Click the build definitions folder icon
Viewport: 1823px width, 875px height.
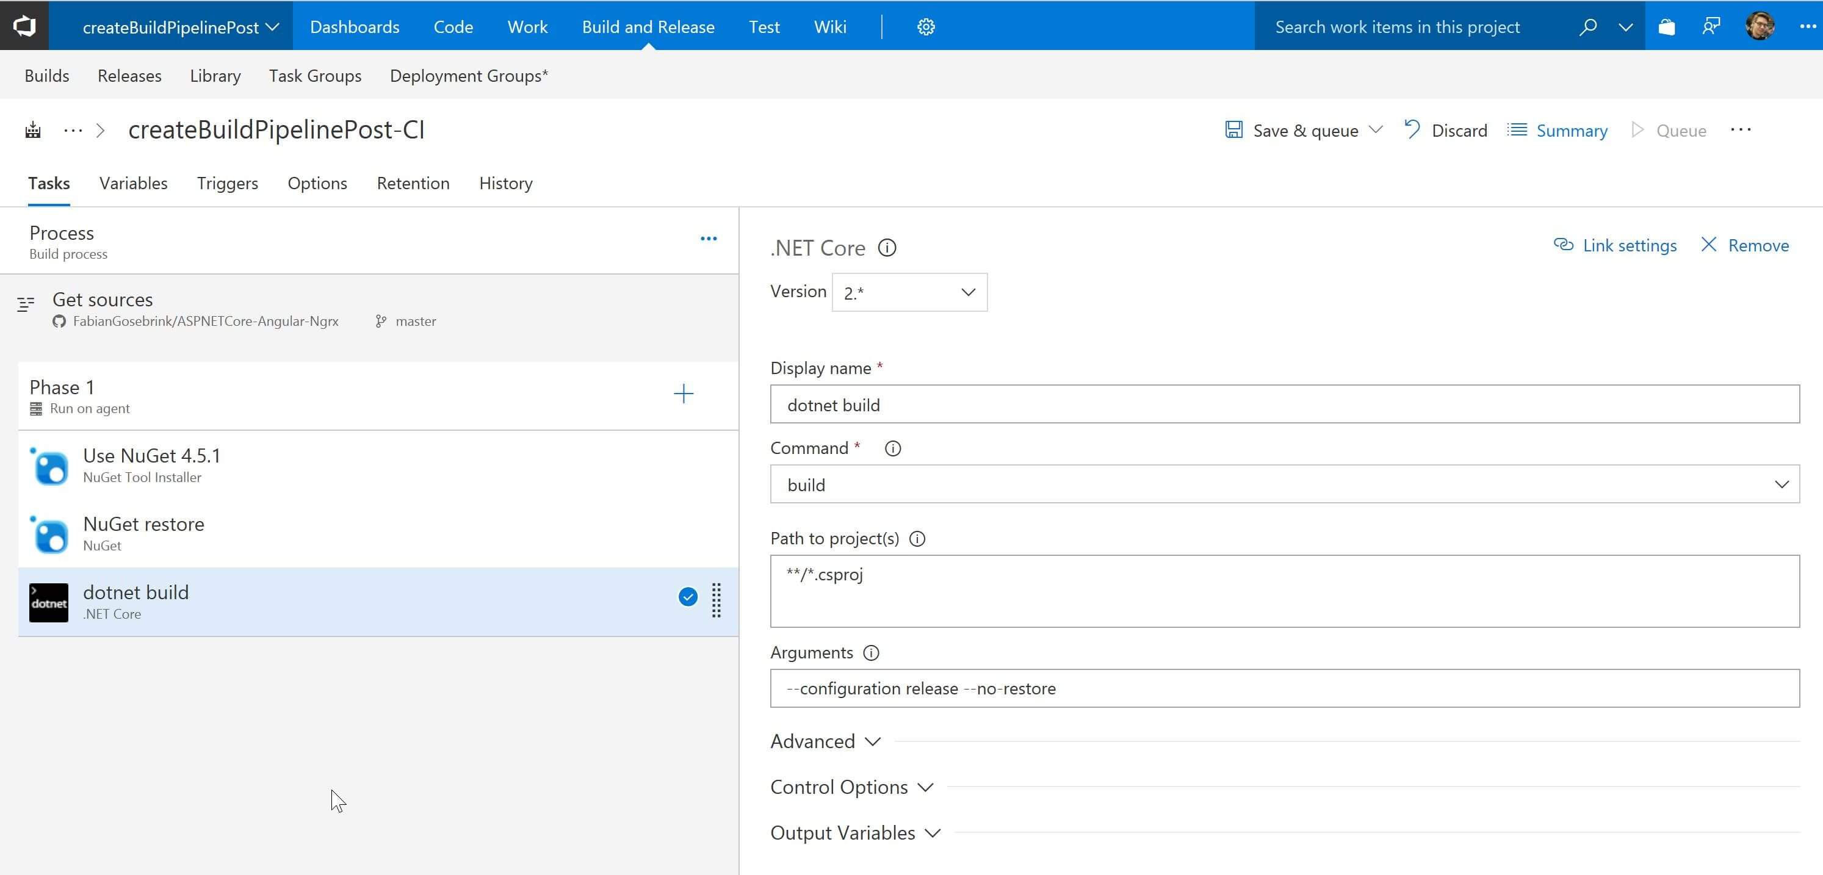point(32,130)
